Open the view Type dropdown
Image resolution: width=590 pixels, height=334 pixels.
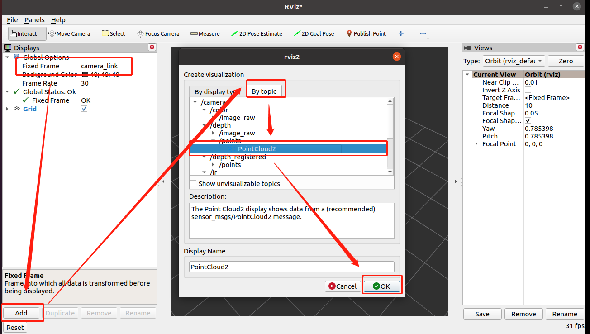pos(513,61)
